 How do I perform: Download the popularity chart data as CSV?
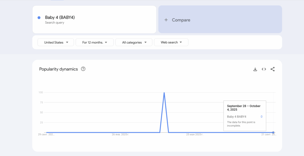pyautogui.click(x=255, y=69)
